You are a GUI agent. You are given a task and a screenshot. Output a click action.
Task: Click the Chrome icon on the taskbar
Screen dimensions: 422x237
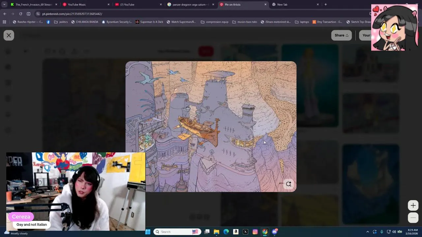click(265, 232)
